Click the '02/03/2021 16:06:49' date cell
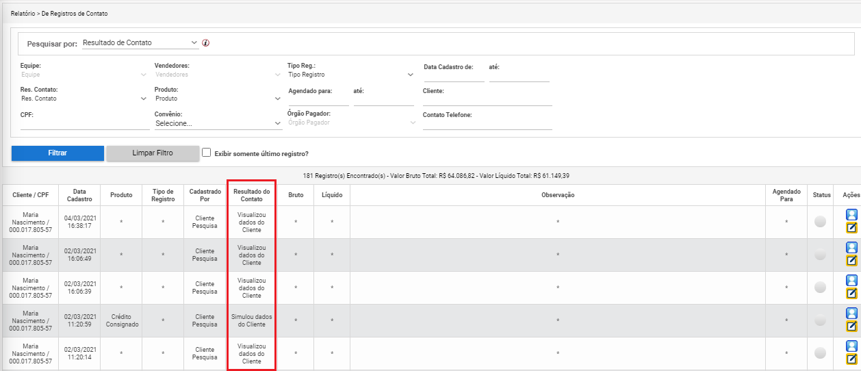This screenshot has height=371, width=861. click(79, 255)
